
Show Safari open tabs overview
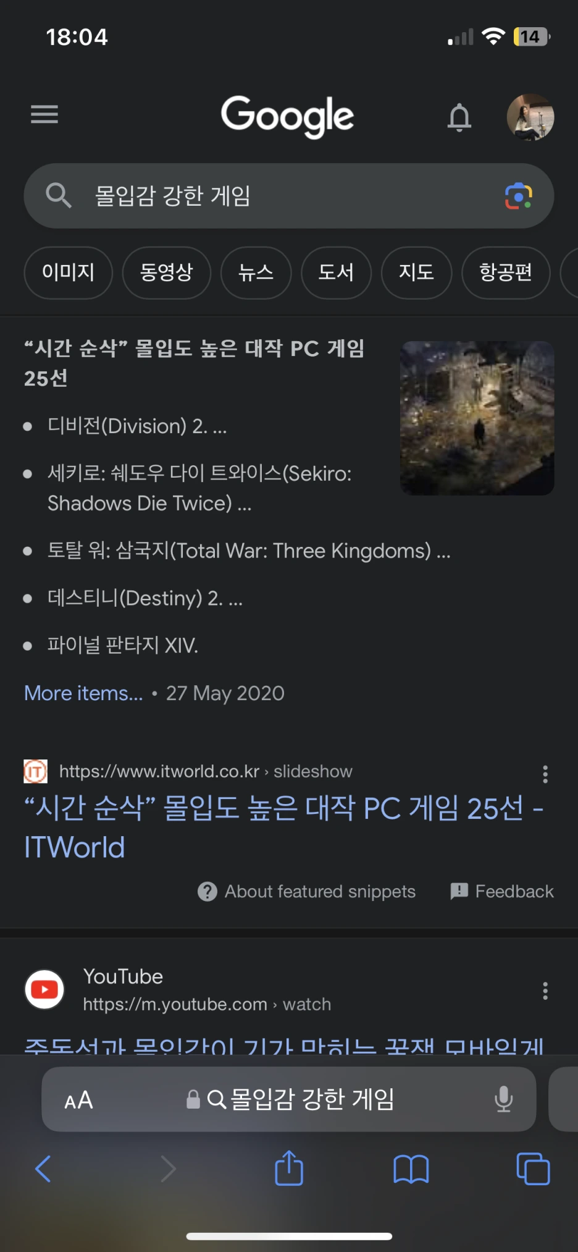coord(533,1169)
